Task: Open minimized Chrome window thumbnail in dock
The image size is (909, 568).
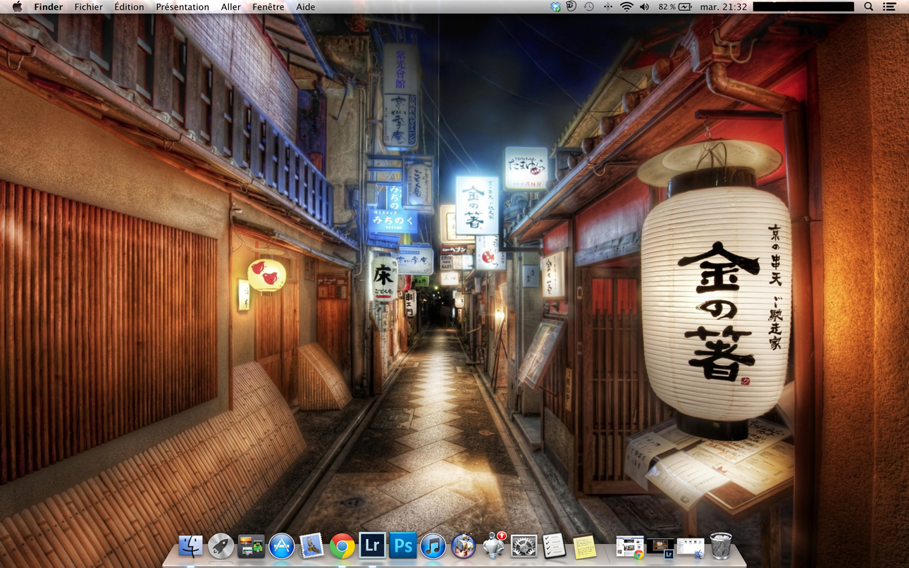Action: (x=629, y=547)
